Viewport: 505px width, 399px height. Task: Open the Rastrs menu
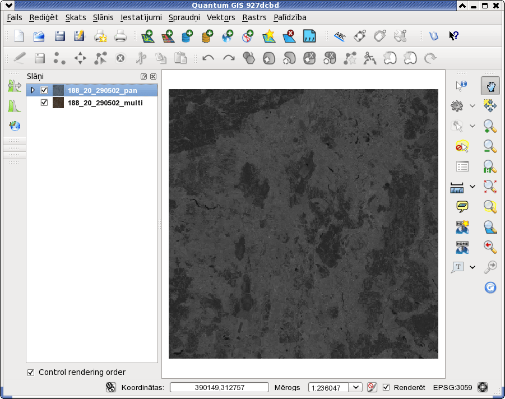pos(254,17)
